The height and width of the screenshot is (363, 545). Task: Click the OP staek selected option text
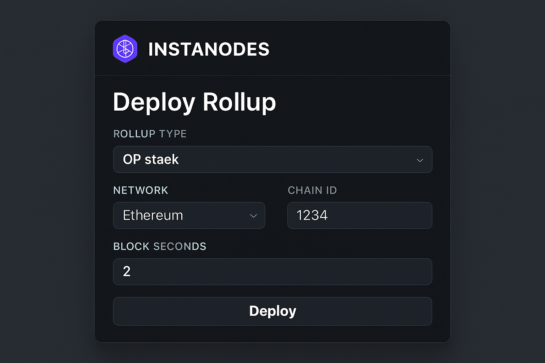pyautogui.click(x=150, y=160)
